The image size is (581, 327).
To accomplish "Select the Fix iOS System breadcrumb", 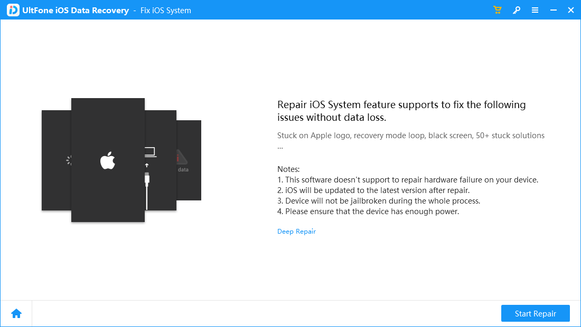I will 165,10.
